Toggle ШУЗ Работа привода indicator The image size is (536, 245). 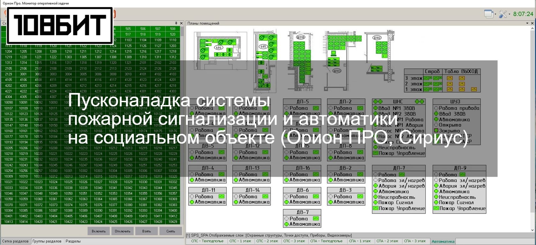click(x=436, y=108)
